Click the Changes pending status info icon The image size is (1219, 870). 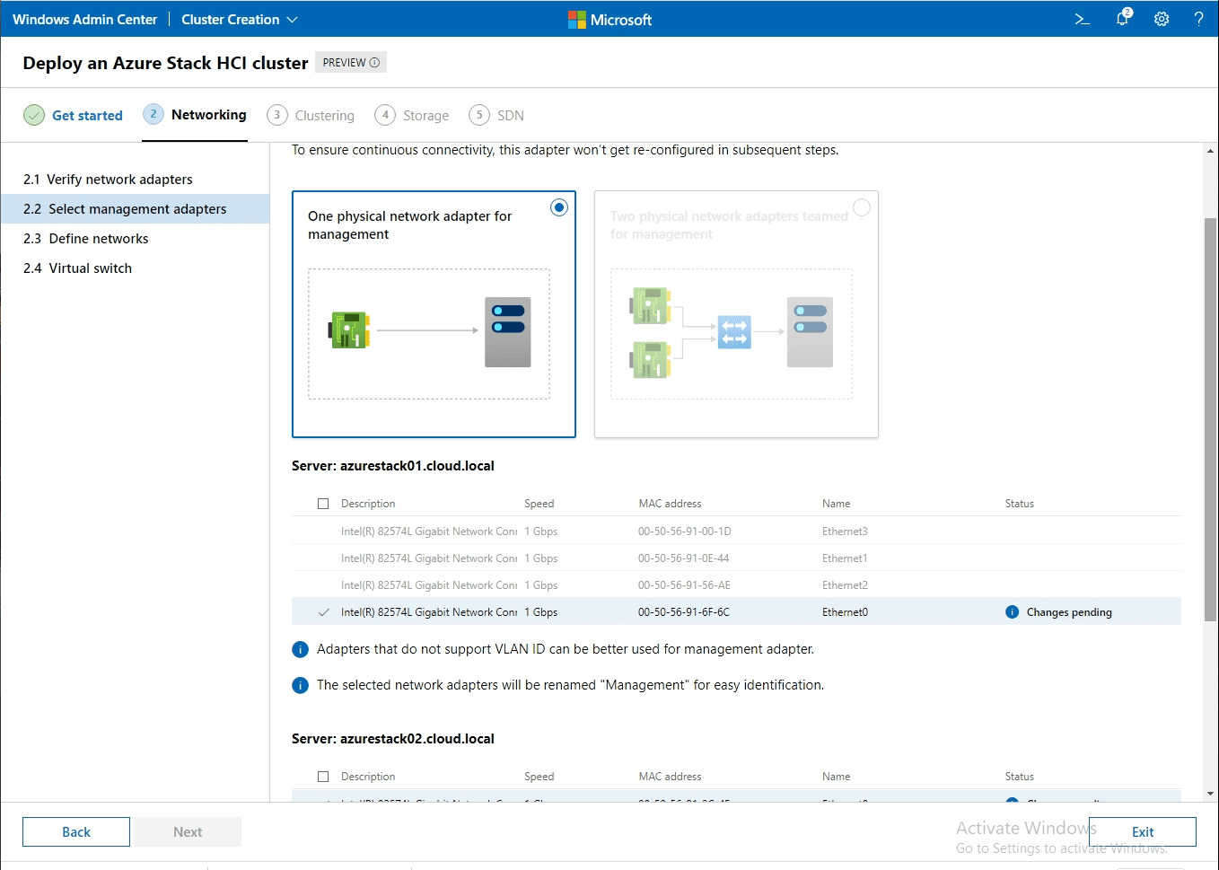pyautogui.click(x=1013, y=611)
